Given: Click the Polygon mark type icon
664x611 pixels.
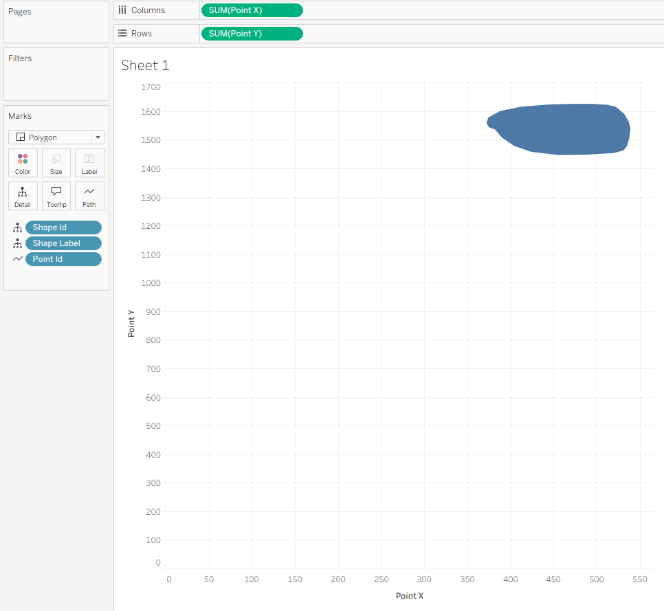Looking at the screenshot, I should pos(21,137).
